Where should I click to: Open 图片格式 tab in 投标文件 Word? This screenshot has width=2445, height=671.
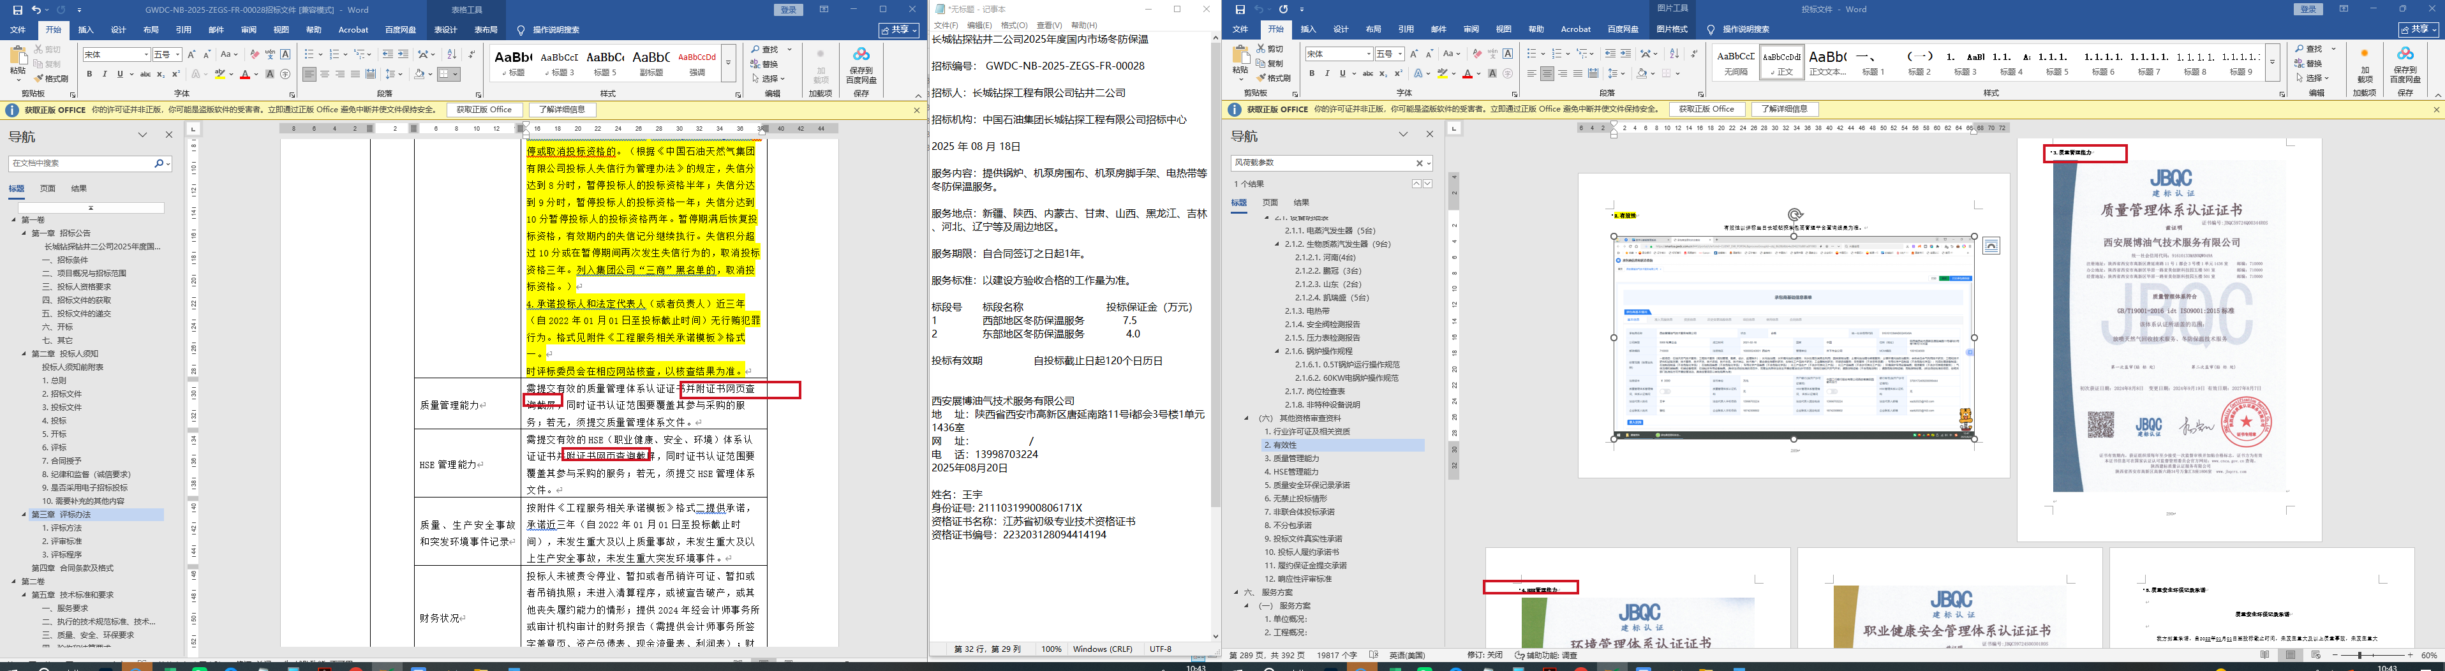(x=1672, y=29)
